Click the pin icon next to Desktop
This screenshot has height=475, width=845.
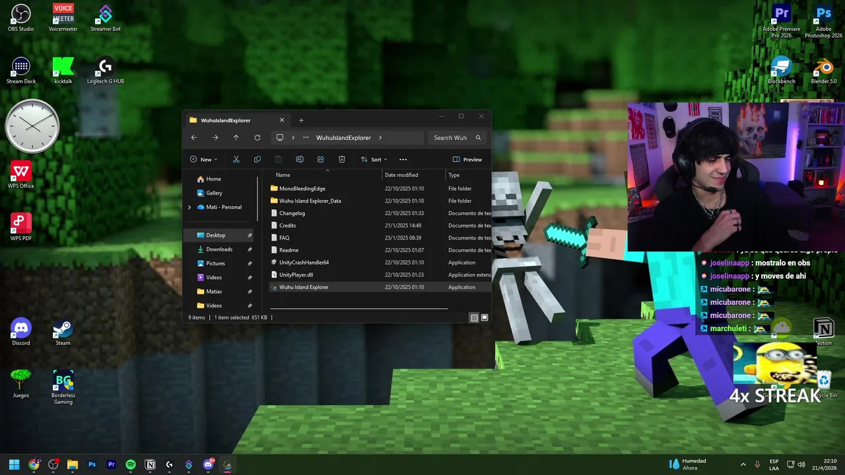pyautogui.click(x=250, y=236)
